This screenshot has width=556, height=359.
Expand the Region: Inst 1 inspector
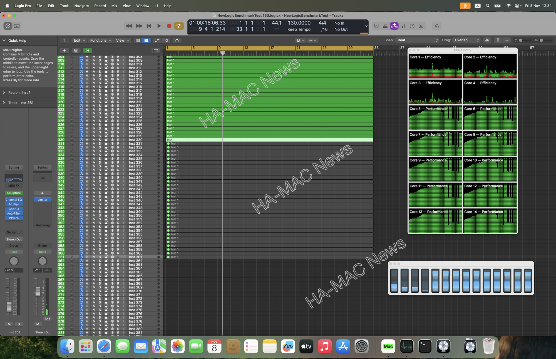tap(4, 92)
